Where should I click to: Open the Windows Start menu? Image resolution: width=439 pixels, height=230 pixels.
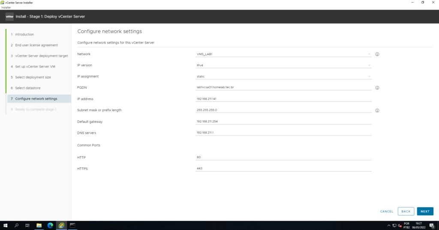[x=5, y=225]
